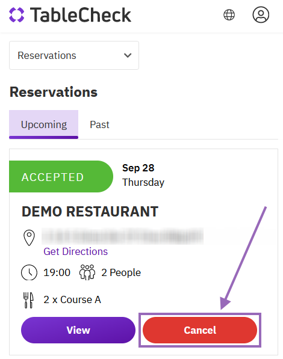This screenshot has width=283, height=359.
Task: Open the Reservations selection box
Action: (74, 55)
